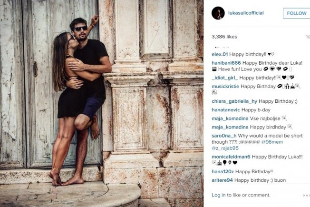
Task: Open saro0na_h commenter profile
Action: [224, 136]
